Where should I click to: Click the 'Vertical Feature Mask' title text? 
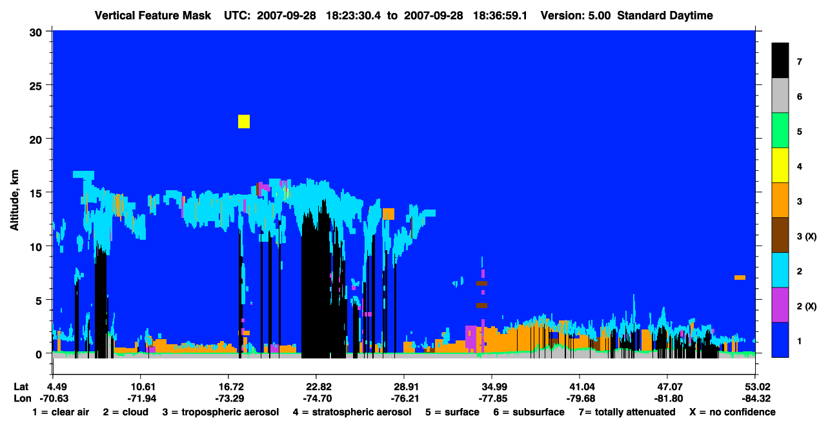[x=152, y=15]
